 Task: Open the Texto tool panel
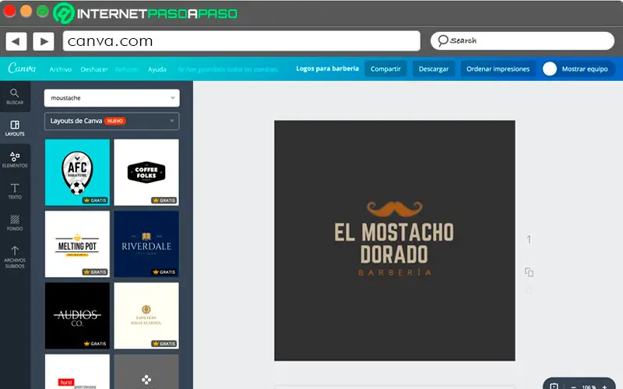(15, 191)
